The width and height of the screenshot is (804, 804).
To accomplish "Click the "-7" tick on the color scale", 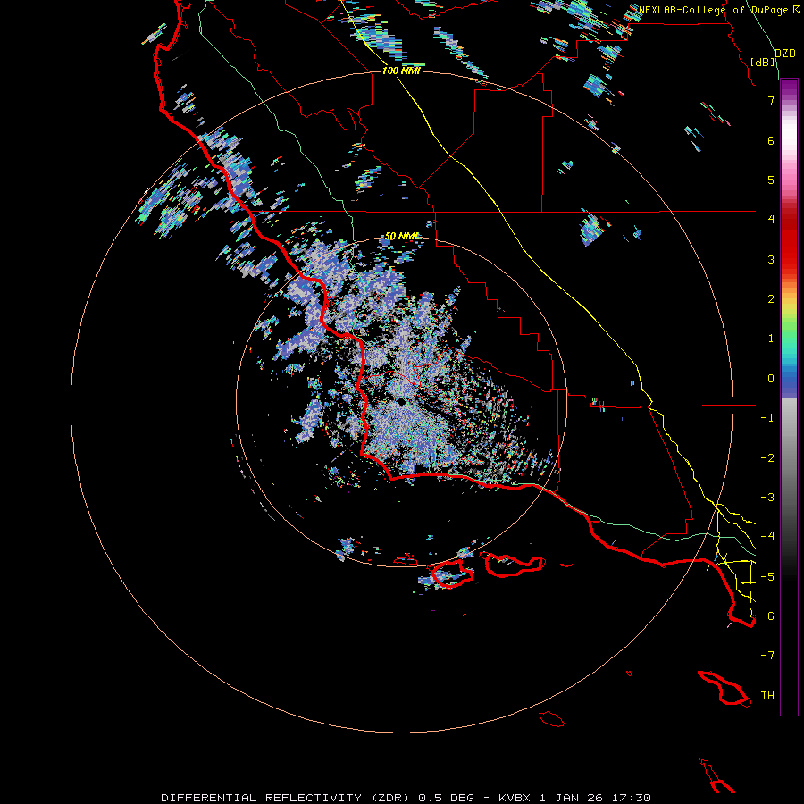I will (x=767, y=656).
